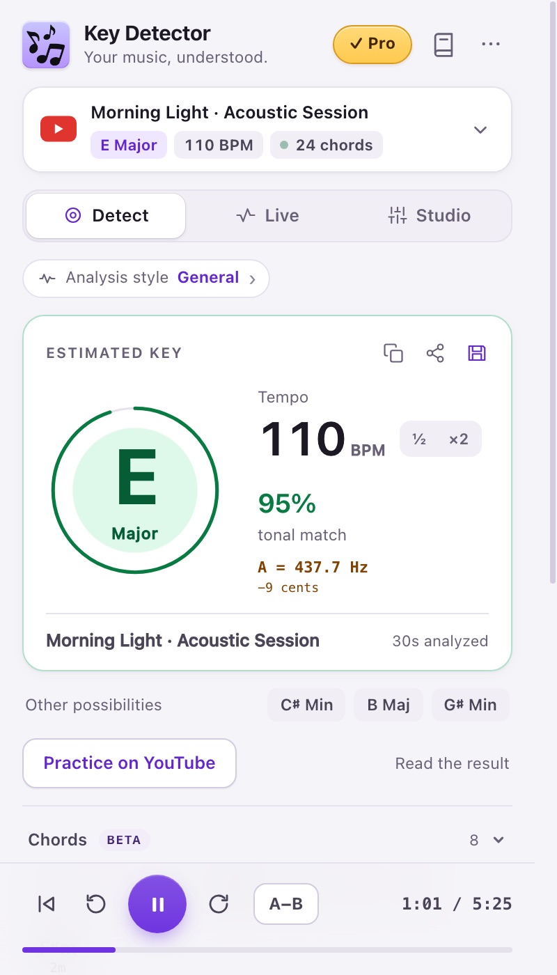Save the result with the floppy icon

click(477, 353)
